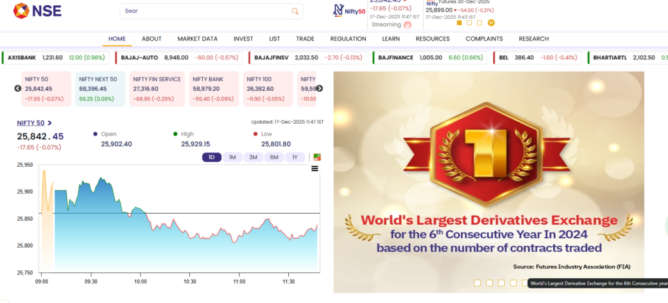
Task: Select the NIFTY NEXT 50 index card
Action: pyautogui.click(x=100, y=89)
